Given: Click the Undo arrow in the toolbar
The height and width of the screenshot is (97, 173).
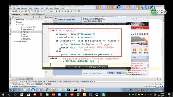Looking at the screenshot, I should [20, 11].
